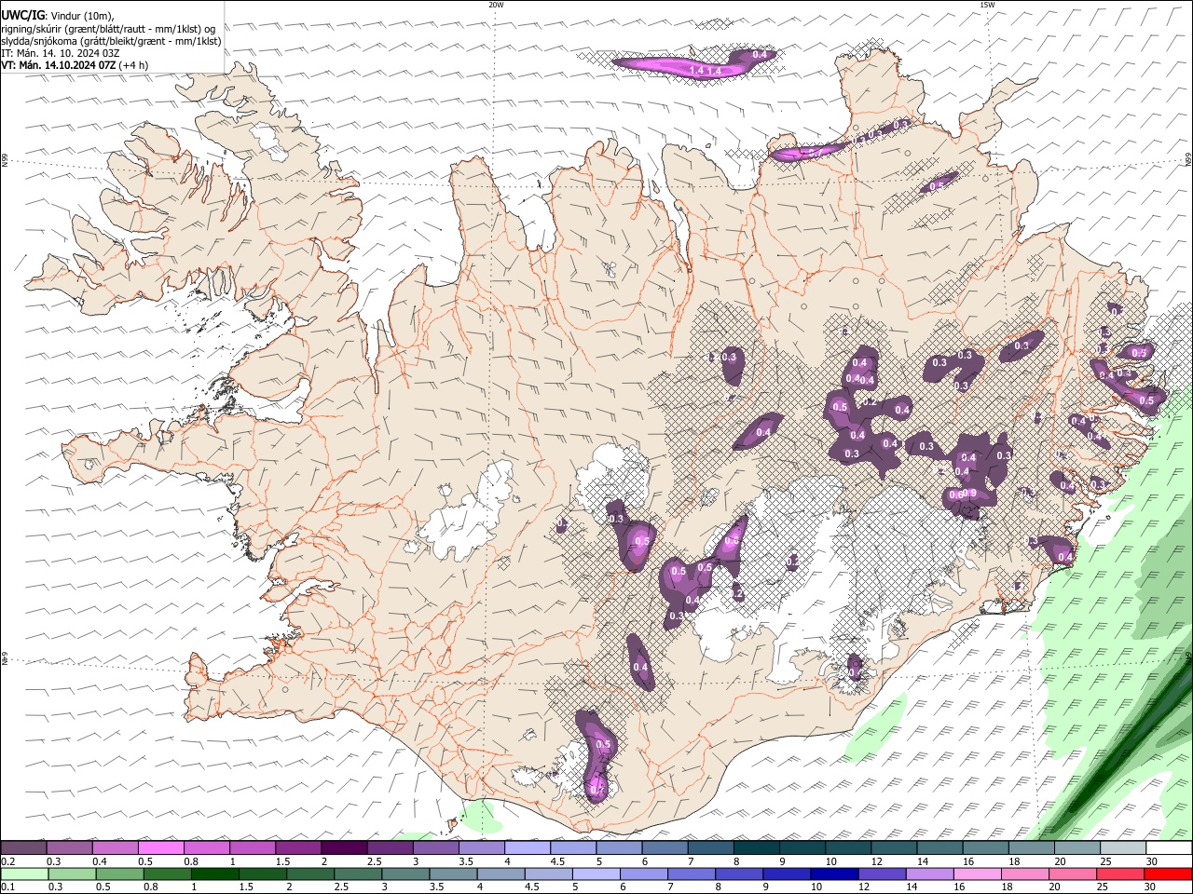This screenshot has height=894, width=1193.
Task: Click the light green 0.1 rain legend swatch
Action: (x=24, y=874)
